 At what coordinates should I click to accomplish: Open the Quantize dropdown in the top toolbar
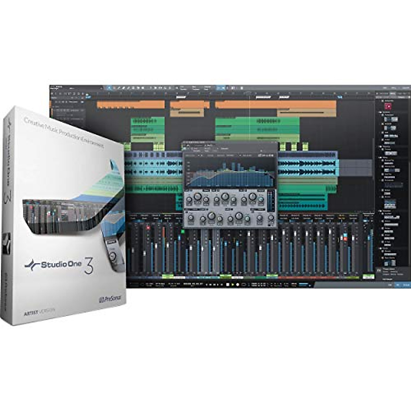[183, 88]
